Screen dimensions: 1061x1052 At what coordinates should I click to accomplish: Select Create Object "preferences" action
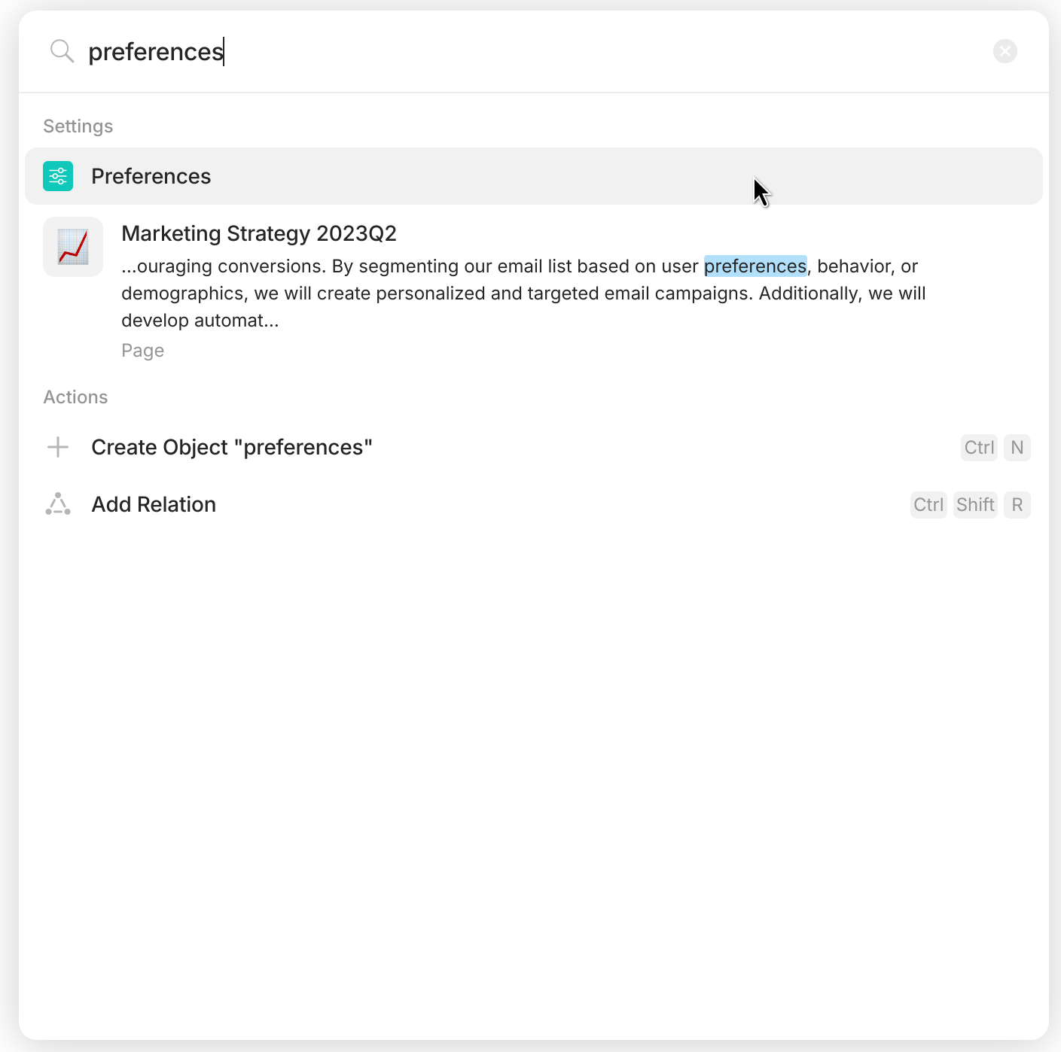[x=534, y=447]
